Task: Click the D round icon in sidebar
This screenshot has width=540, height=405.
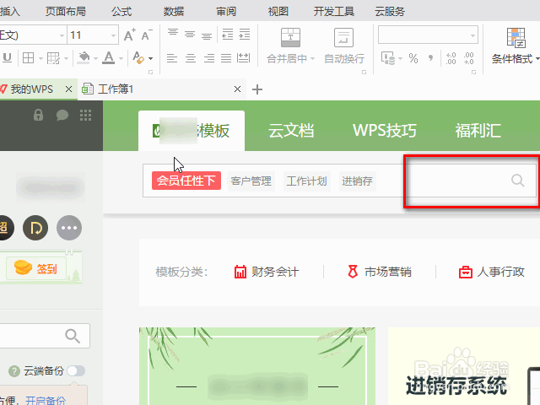Action: [35, 228]
